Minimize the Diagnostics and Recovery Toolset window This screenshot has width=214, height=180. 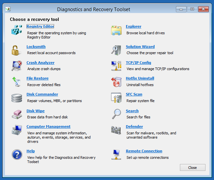[181, 9]
